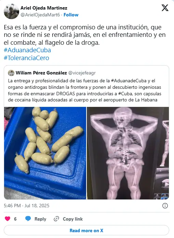
Task: Click the Reply text label
Action: 40,219
